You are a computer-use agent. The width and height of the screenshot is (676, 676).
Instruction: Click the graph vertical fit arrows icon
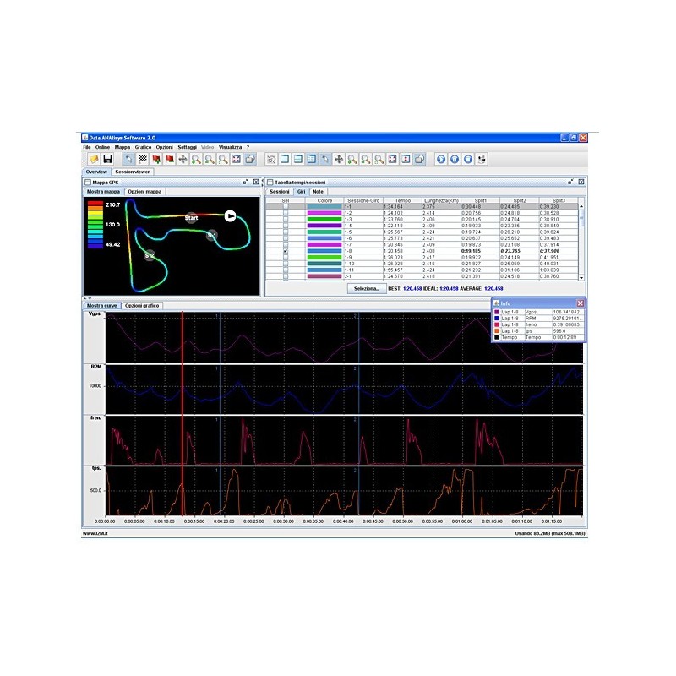[406, 159]
